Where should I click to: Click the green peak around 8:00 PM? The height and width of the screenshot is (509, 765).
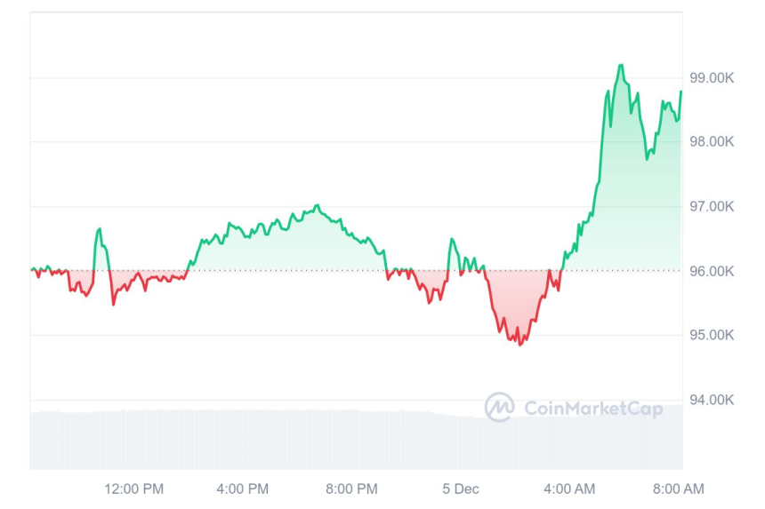tap(318, 206)
